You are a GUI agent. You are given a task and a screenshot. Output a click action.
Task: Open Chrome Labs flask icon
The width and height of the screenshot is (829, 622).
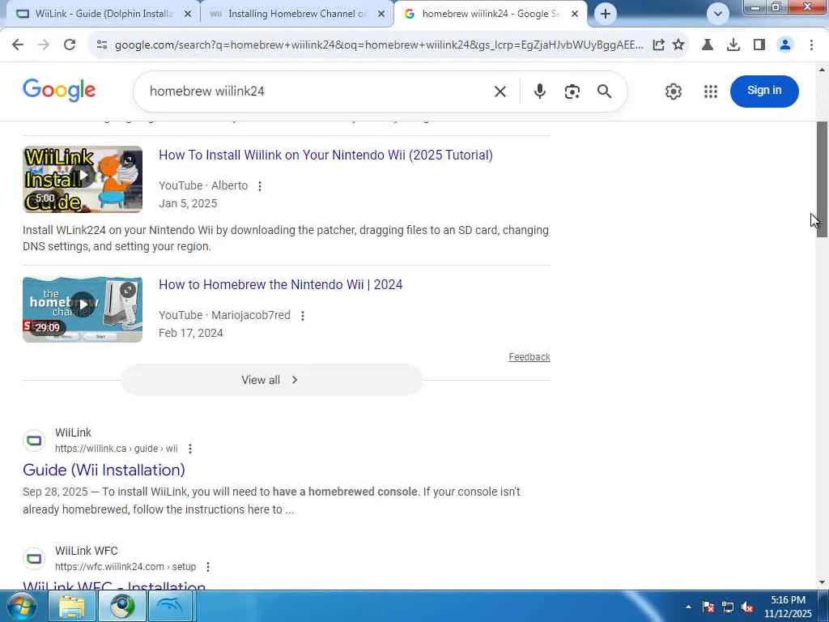pyautogui.click(x=707, y=45)
